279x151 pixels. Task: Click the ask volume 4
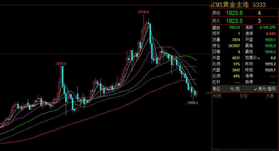259,13
